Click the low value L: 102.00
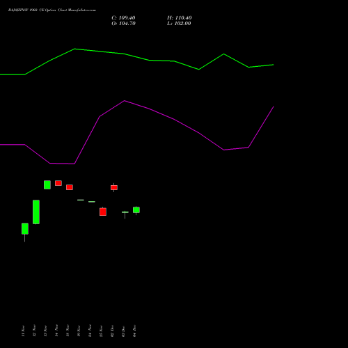 tap(179, 24)
